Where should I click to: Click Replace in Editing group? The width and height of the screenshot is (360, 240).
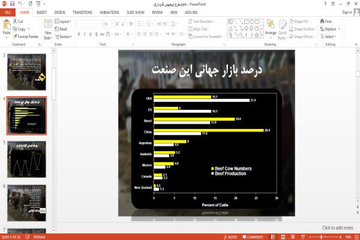click(330, 29)
